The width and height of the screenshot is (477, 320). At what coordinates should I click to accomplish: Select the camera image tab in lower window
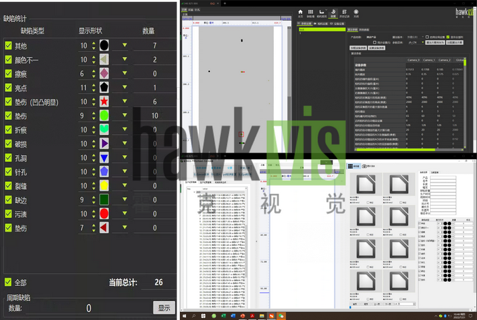tap(369, 166)
